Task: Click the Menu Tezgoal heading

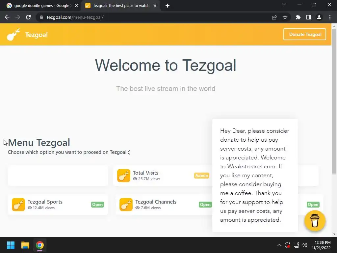Action: pos(39,142)
